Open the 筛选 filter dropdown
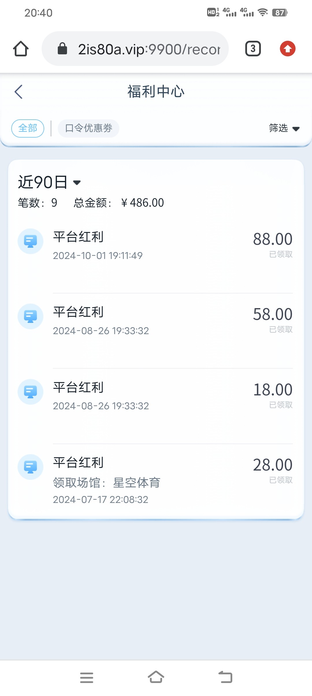The height and width of the screenshot is (696, 312). pyautogui.click(x=284, y=128)
